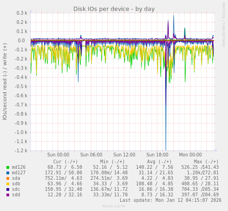
Task: Click the 'Avg (-/+)' column header
Action: (159, 162)
